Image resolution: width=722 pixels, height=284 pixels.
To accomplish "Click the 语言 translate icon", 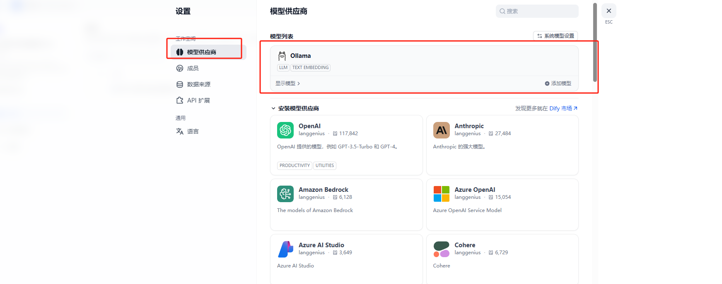I will point(180,131).
